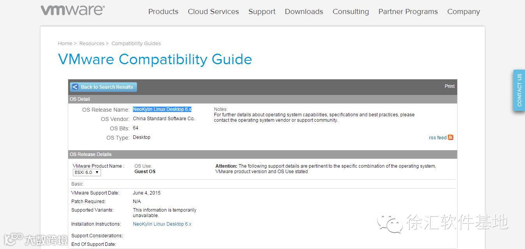Viewport: 525px width, 249px height.
Task: Open the Downloads menu
Action: click(x=304, y=12)
